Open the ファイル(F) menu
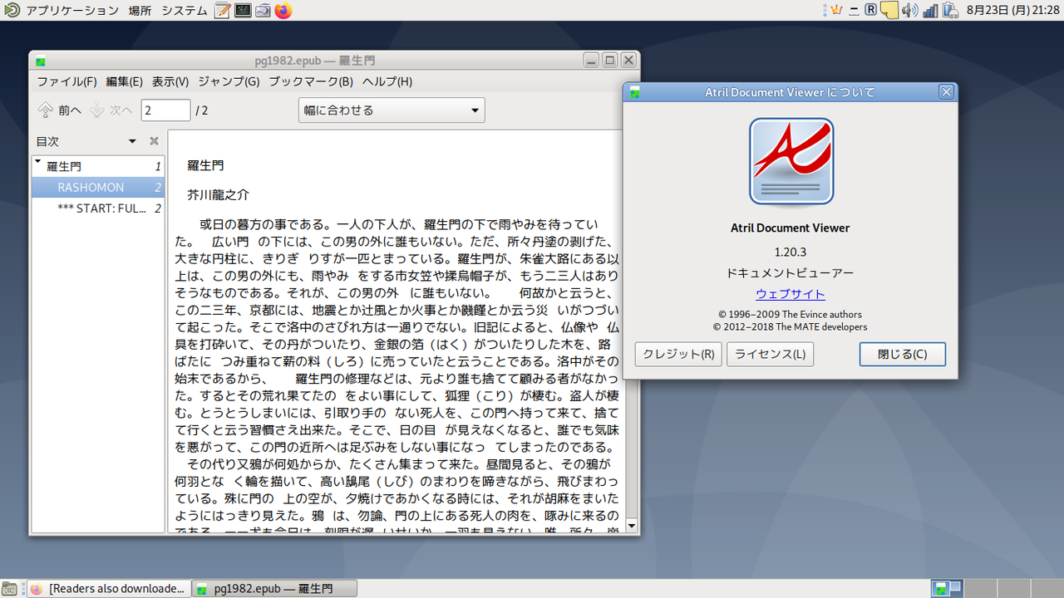 (x=66, y=81)
